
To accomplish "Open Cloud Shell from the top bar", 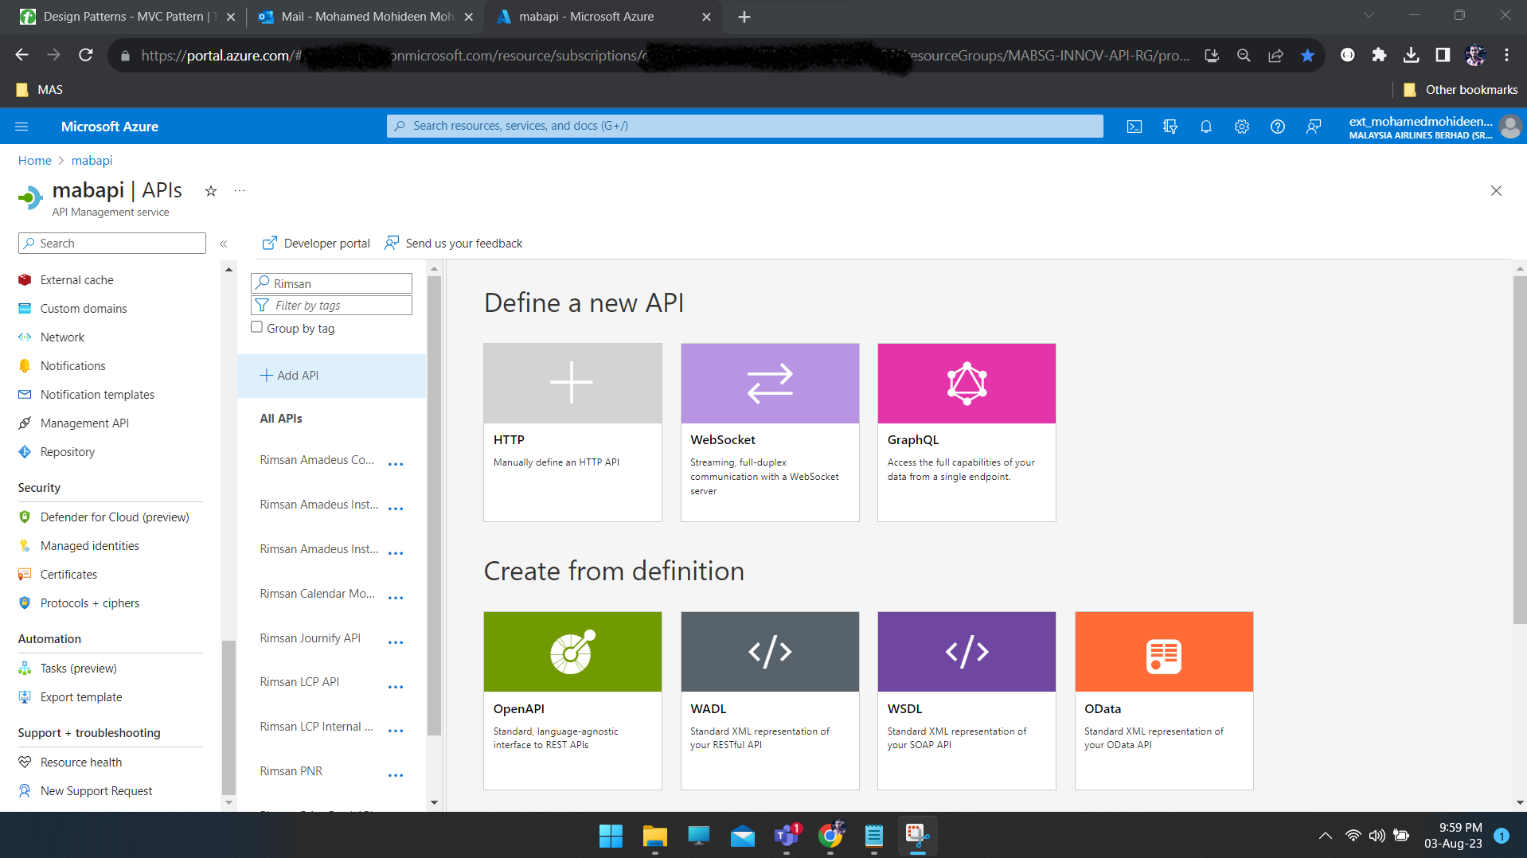I will coord(1135,127).
